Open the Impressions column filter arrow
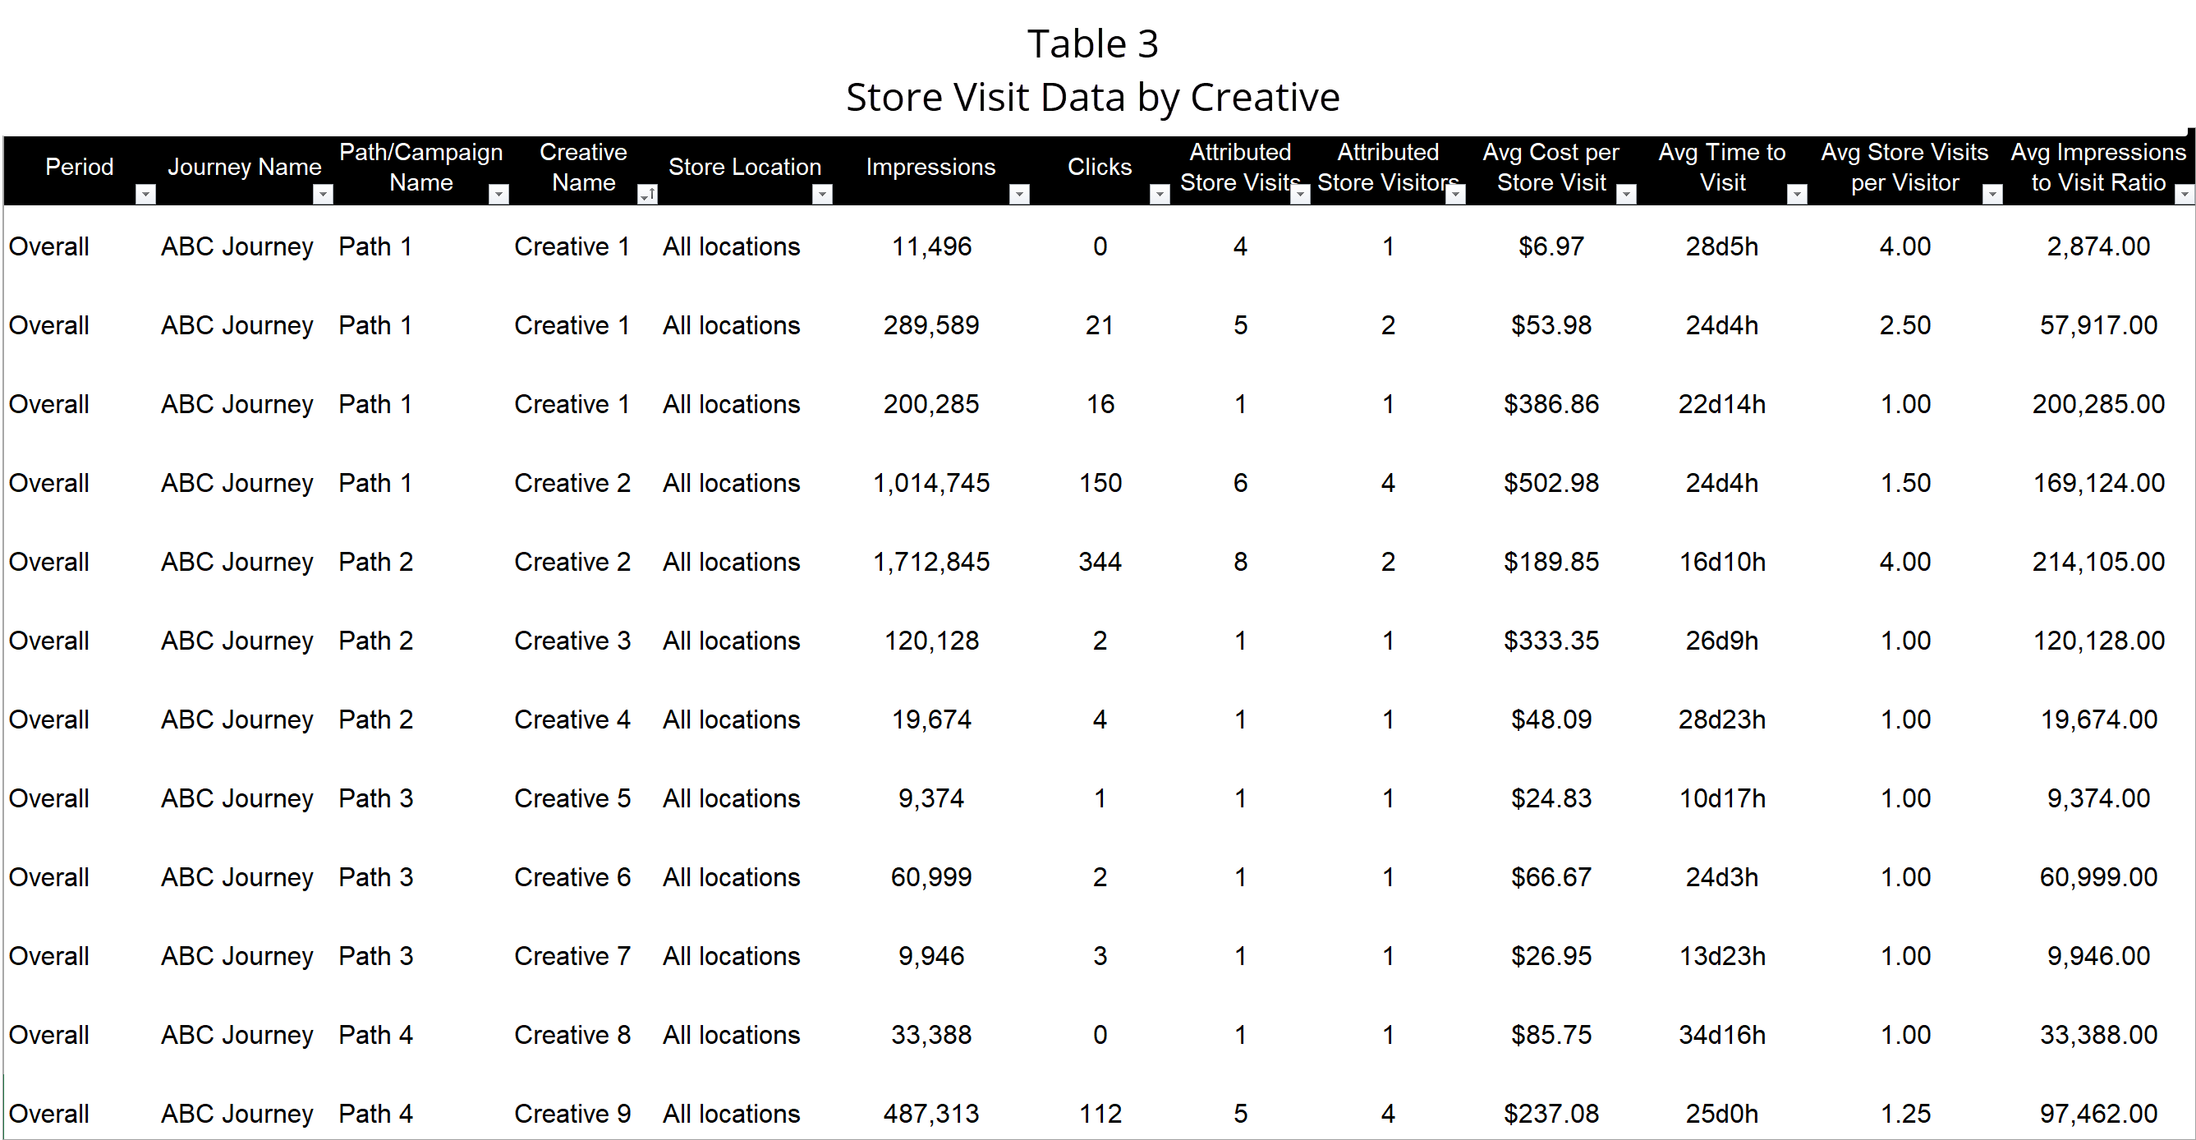2196x1140 pixels. pyautogui.click(x=1018, y=195)
